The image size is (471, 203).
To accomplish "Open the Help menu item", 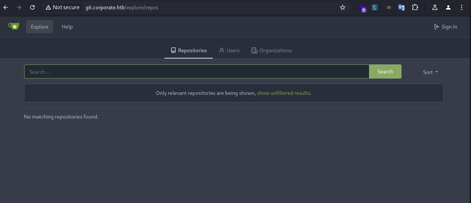I will (x=67, y=27).
